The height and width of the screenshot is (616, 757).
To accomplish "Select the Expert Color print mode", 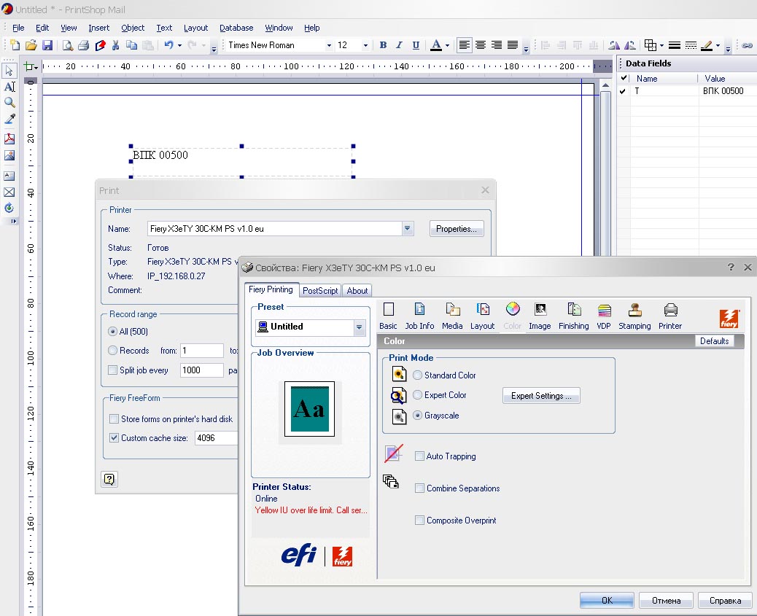I will [x=418, y=395].
